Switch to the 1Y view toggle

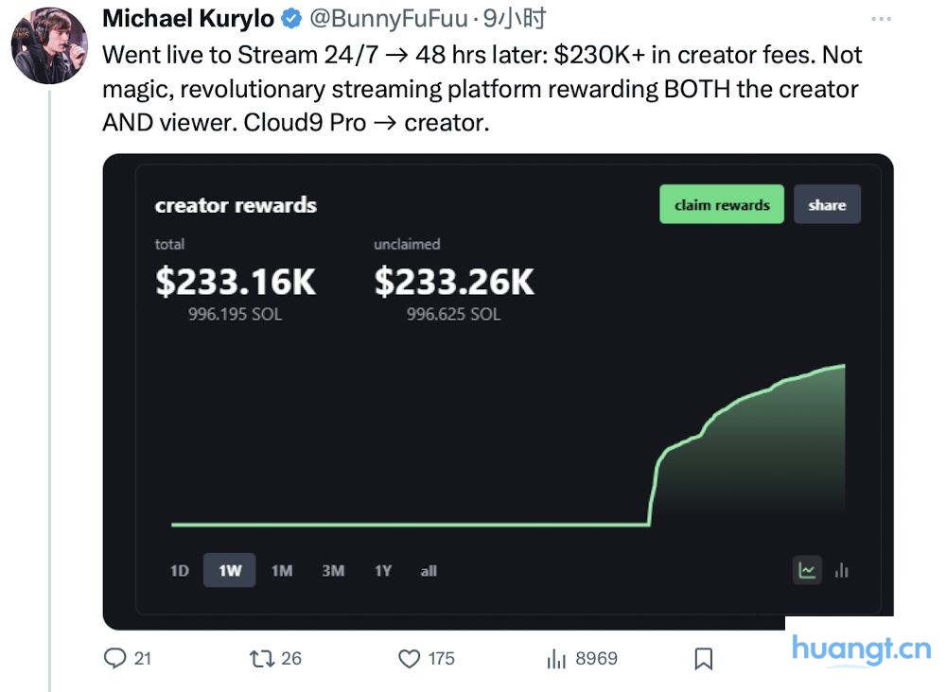point(382,571)
